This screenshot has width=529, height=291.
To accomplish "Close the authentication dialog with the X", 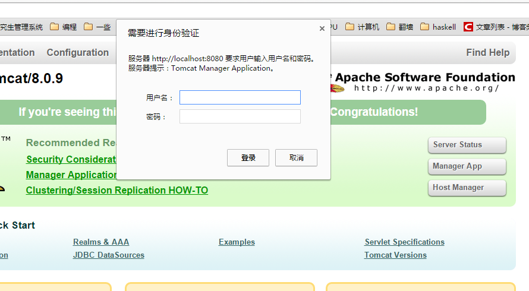I will (x=322, y=29).
